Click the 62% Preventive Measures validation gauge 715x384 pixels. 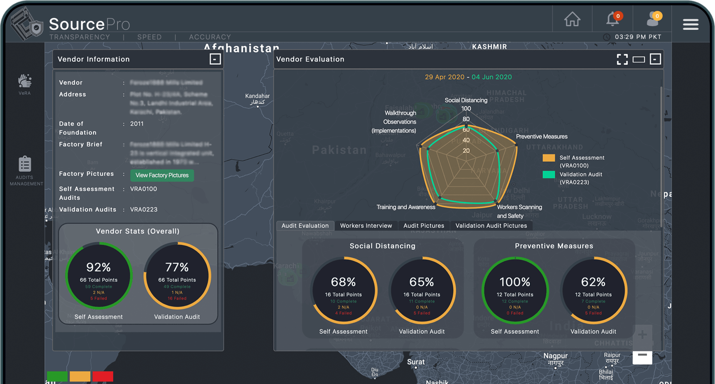point(594,290)
